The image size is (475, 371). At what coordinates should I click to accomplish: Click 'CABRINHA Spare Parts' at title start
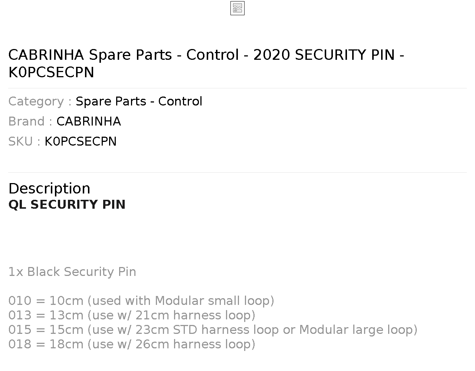coord(90,55)
